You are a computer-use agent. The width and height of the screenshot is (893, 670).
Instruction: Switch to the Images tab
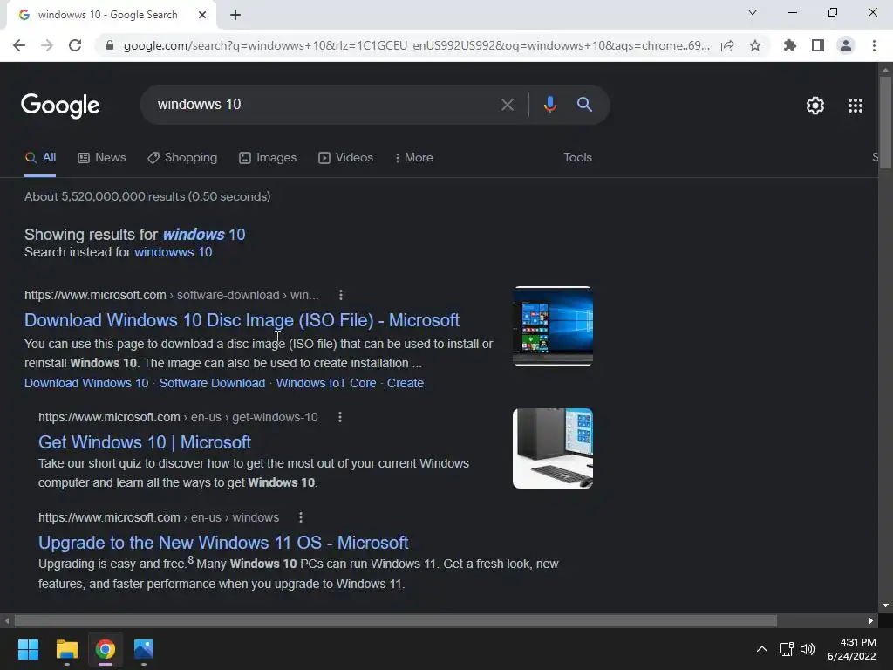point(268,158)
